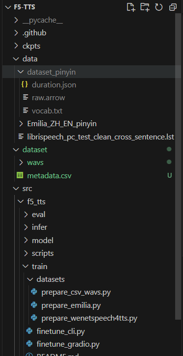Click the New Folder icon
This screenshot has height=356, width=183.
click(x=145, y=7)
